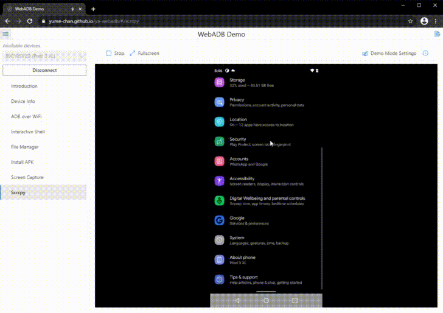Open Demo Mode Settings toggle
This screenshot has width=443, height=313.
[389, 53]
